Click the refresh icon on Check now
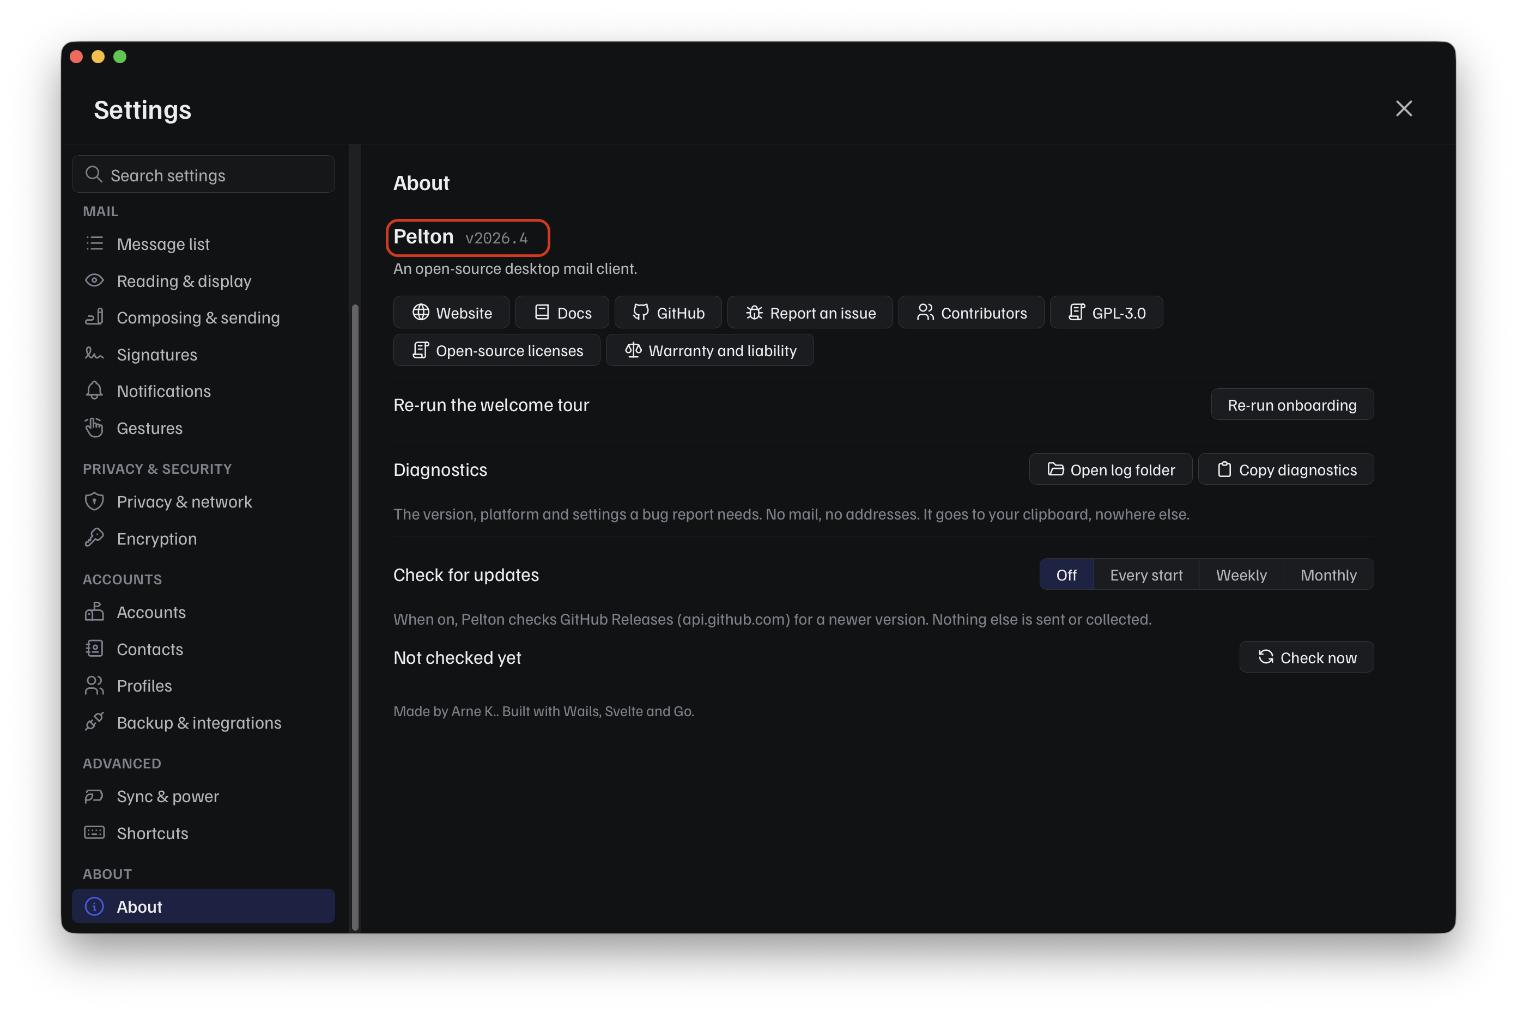Viewport: 1517px width, 1014px height. tap(1266, 657)
